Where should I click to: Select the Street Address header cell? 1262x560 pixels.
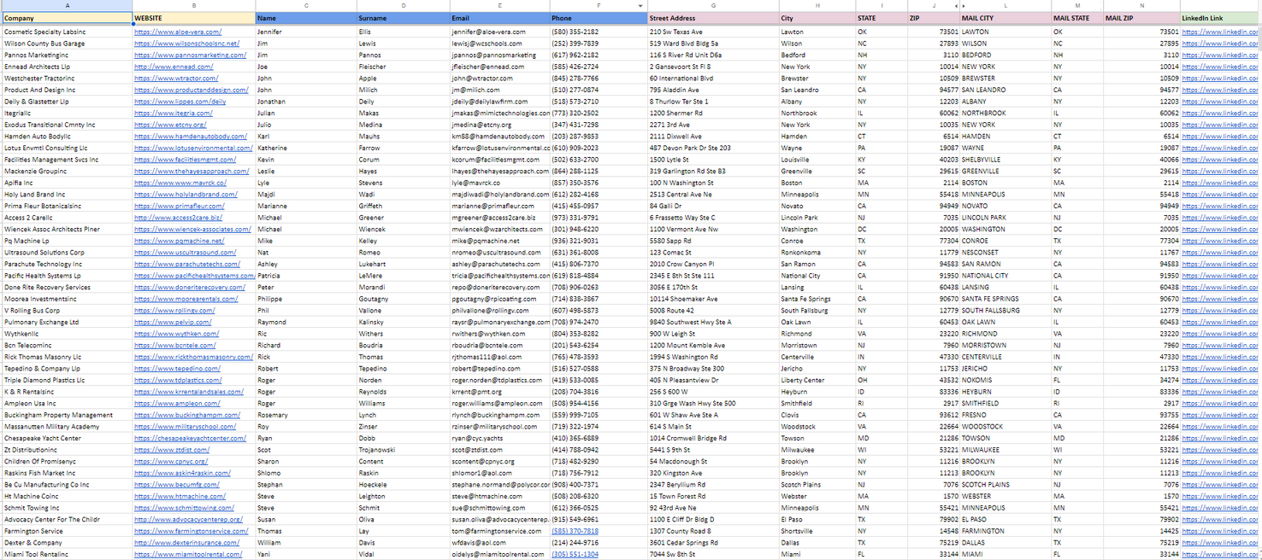[x=713, y=18]
